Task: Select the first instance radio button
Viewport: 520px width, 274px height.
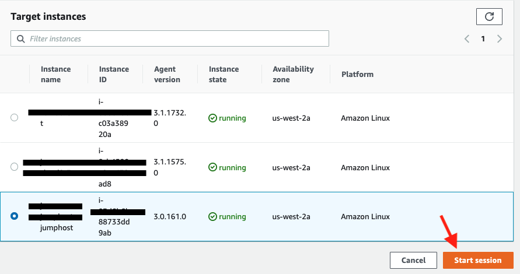Action: pyautogui.click(x=15, y=118)
